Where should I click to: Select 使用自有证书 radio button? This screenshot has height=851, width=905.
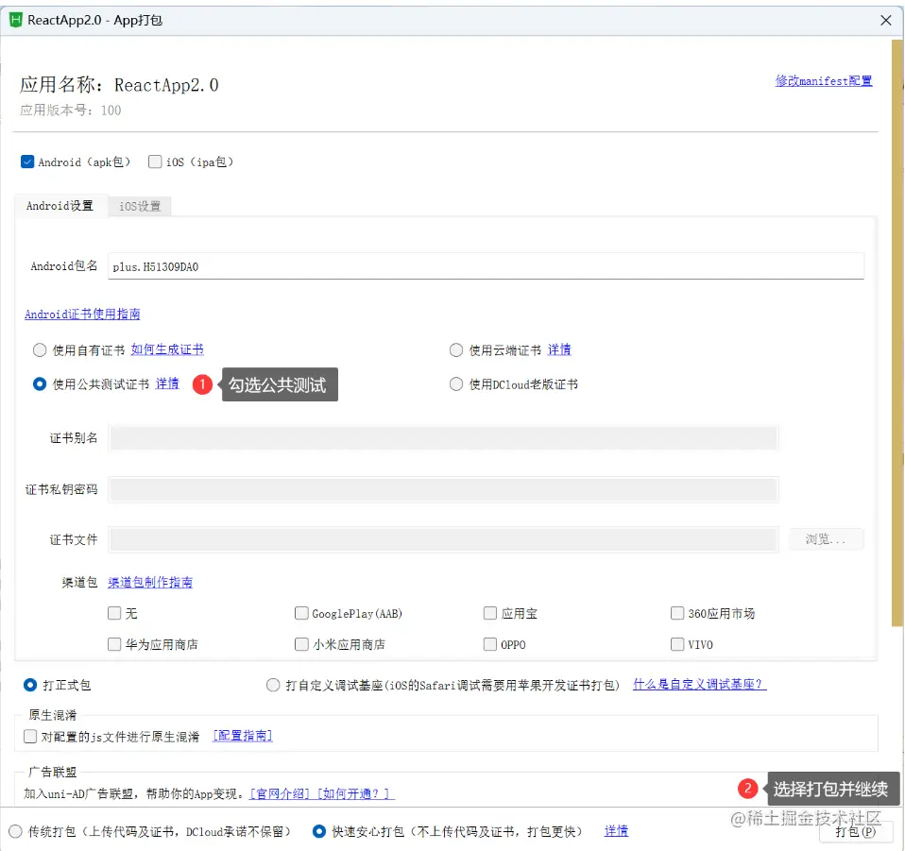tap(40, 350)
